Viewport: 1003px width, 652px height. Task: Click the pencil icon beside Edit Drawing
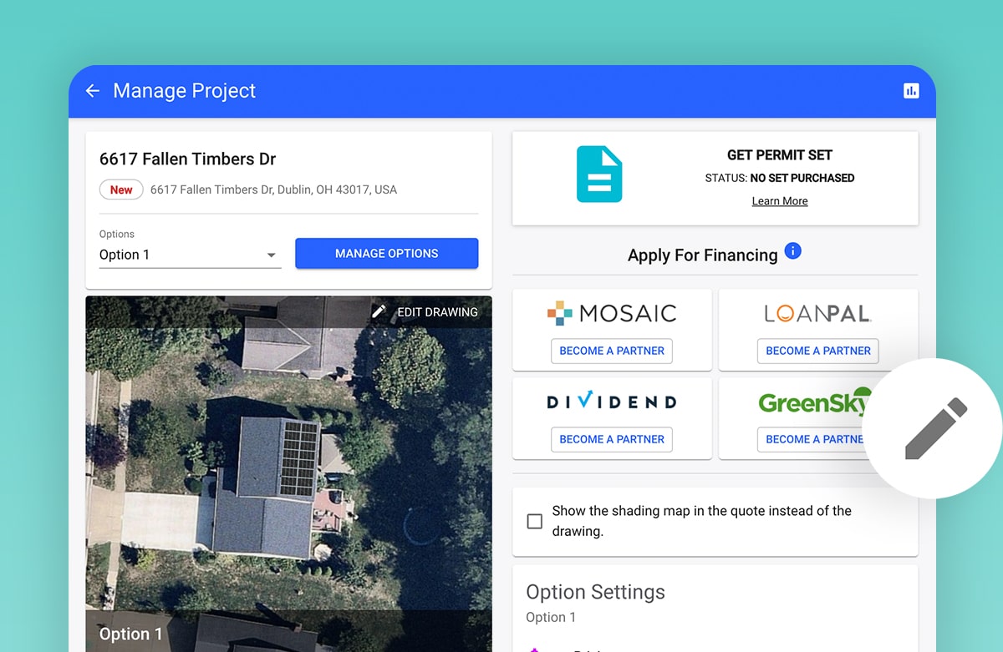(379, 311)
